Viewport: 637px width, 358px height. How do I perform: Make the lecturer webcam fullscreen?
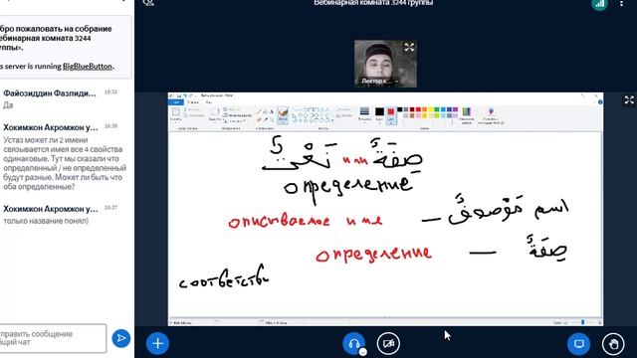[409, 47]
